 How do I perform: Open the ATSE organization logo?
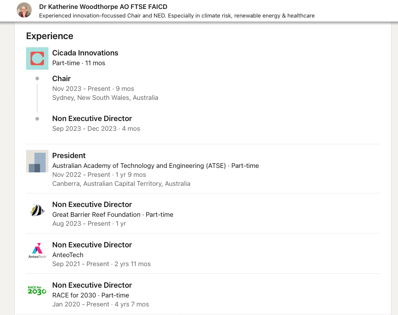pos(37,161)
